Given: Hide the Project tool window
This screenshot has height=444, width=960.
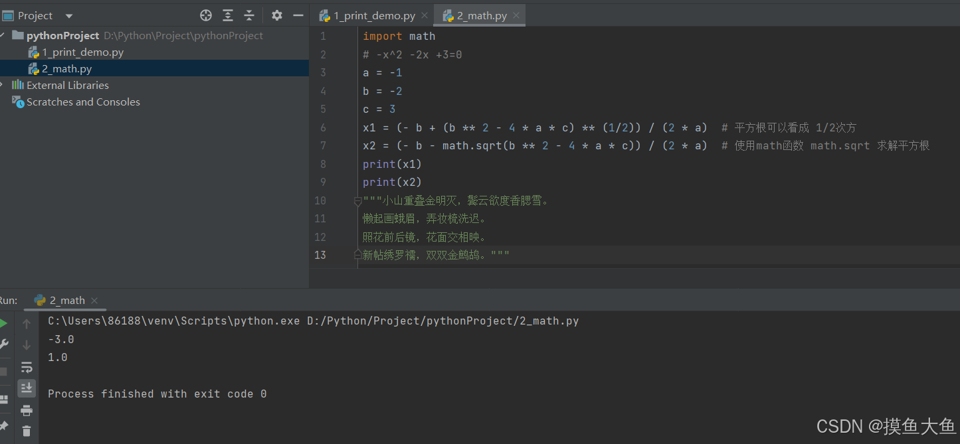Looking at the screenshot, I should click(x=298, y=15).
